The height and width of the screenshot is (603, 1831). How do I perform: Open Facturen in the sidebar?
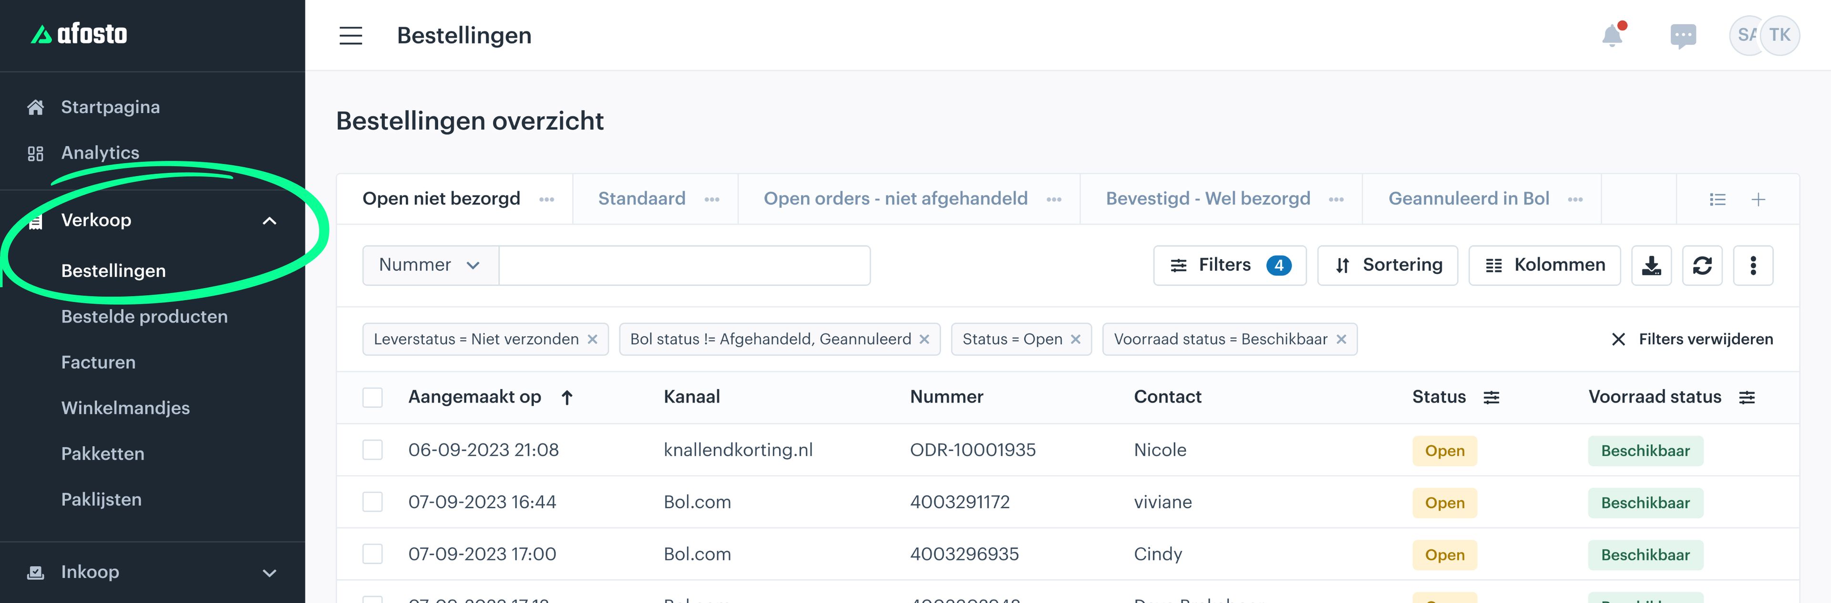point(98,362)
